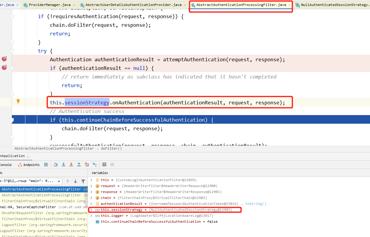Click the layout settings icon beside calculator
Image resolution: width=370 pixels, height=237 pixels.
112,164
